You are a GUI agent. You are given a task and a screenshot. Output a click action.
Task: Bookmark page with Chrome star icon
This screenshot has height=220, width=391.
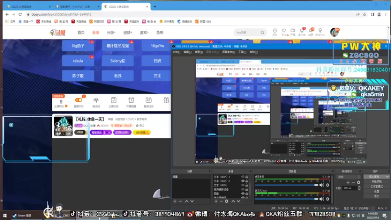tap(365, 15)
